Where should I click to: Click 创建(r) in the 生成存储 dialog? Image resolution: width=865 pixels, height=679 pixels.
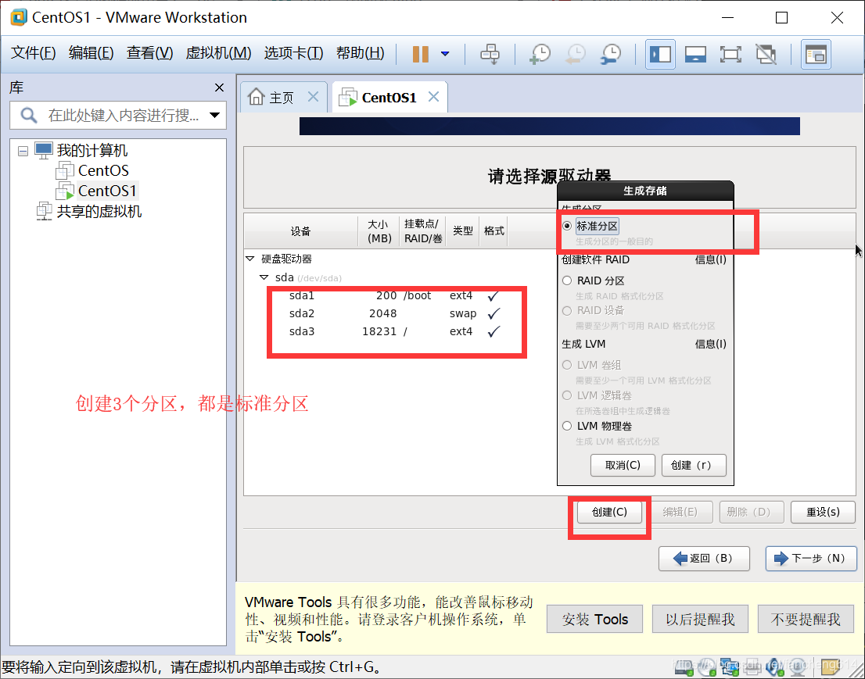(694, 465)
